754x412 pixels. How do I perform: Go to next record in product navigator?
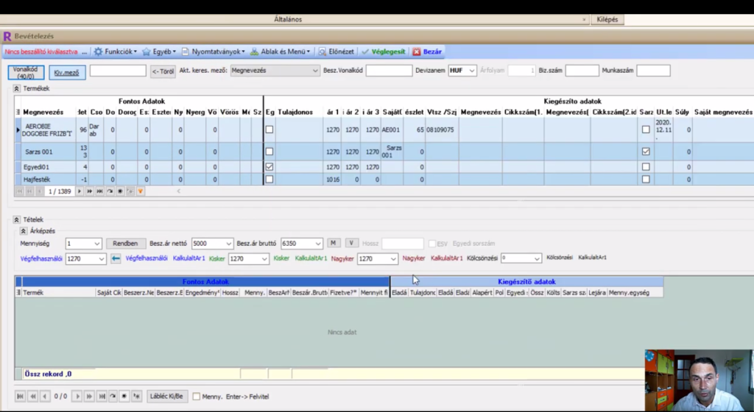click(x=80, y=191)
